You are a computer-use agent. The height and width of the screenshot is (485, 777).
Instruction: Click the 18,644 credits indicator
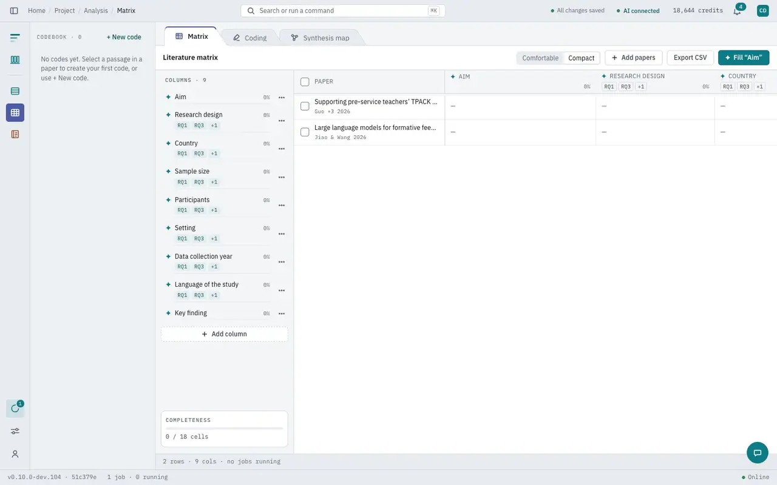[698, 10]
